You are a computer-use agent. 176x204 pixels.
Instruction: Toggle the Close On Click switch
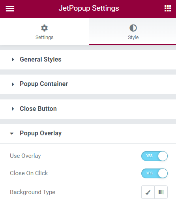[x=154, y=173]
